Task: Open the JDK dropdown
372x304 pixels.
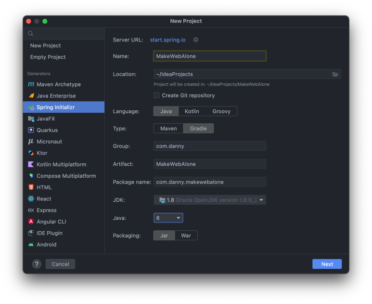Action: point(210,200)
